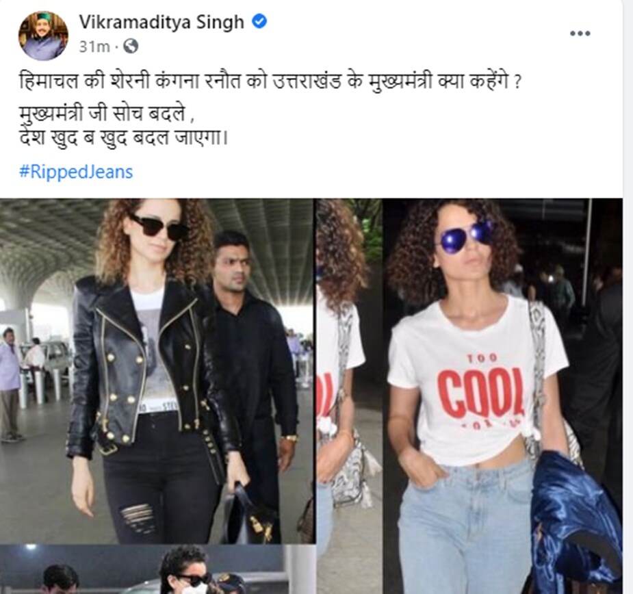Open the photo with black leather jacket
This screenshot has width=633, height=594.
(x=157, y=371)
